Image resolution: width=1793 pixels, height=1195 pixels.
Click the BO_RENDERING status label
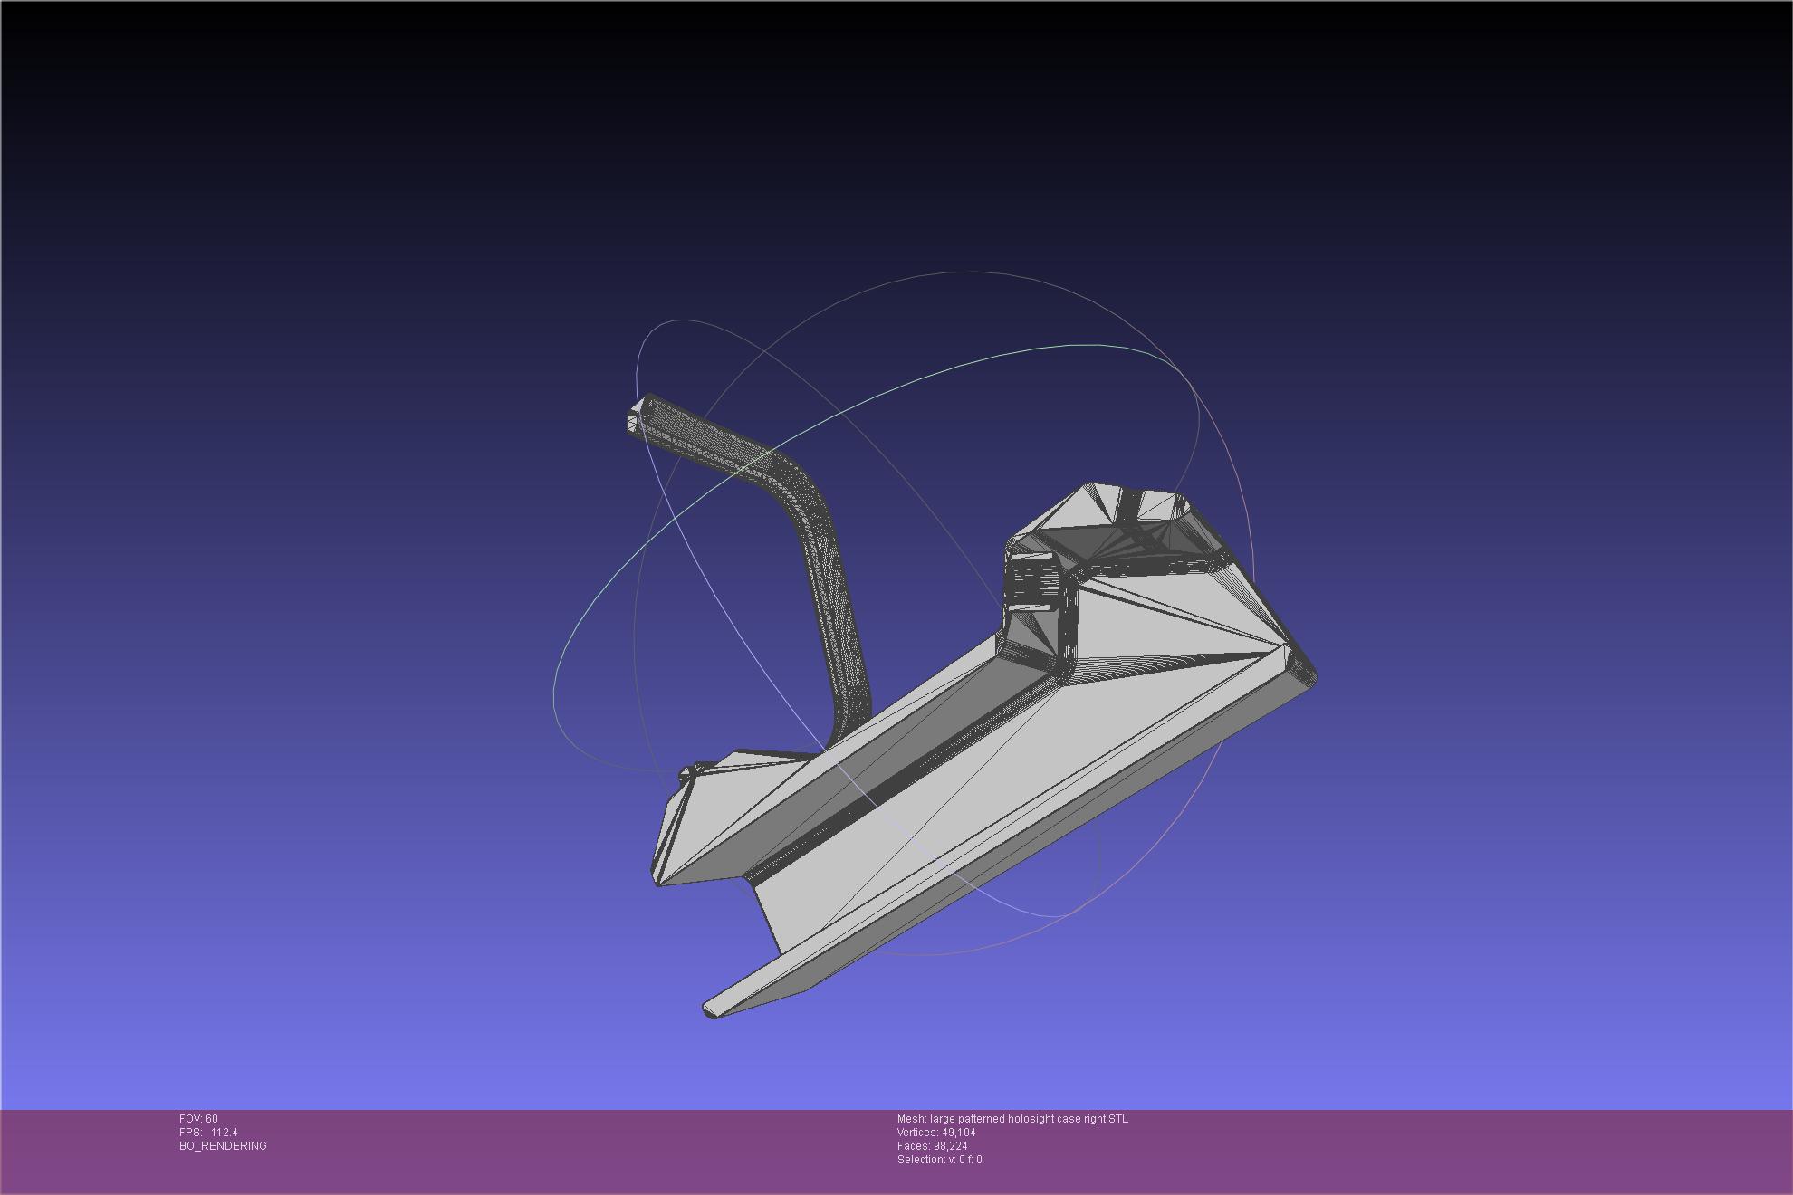[223, 1145]
